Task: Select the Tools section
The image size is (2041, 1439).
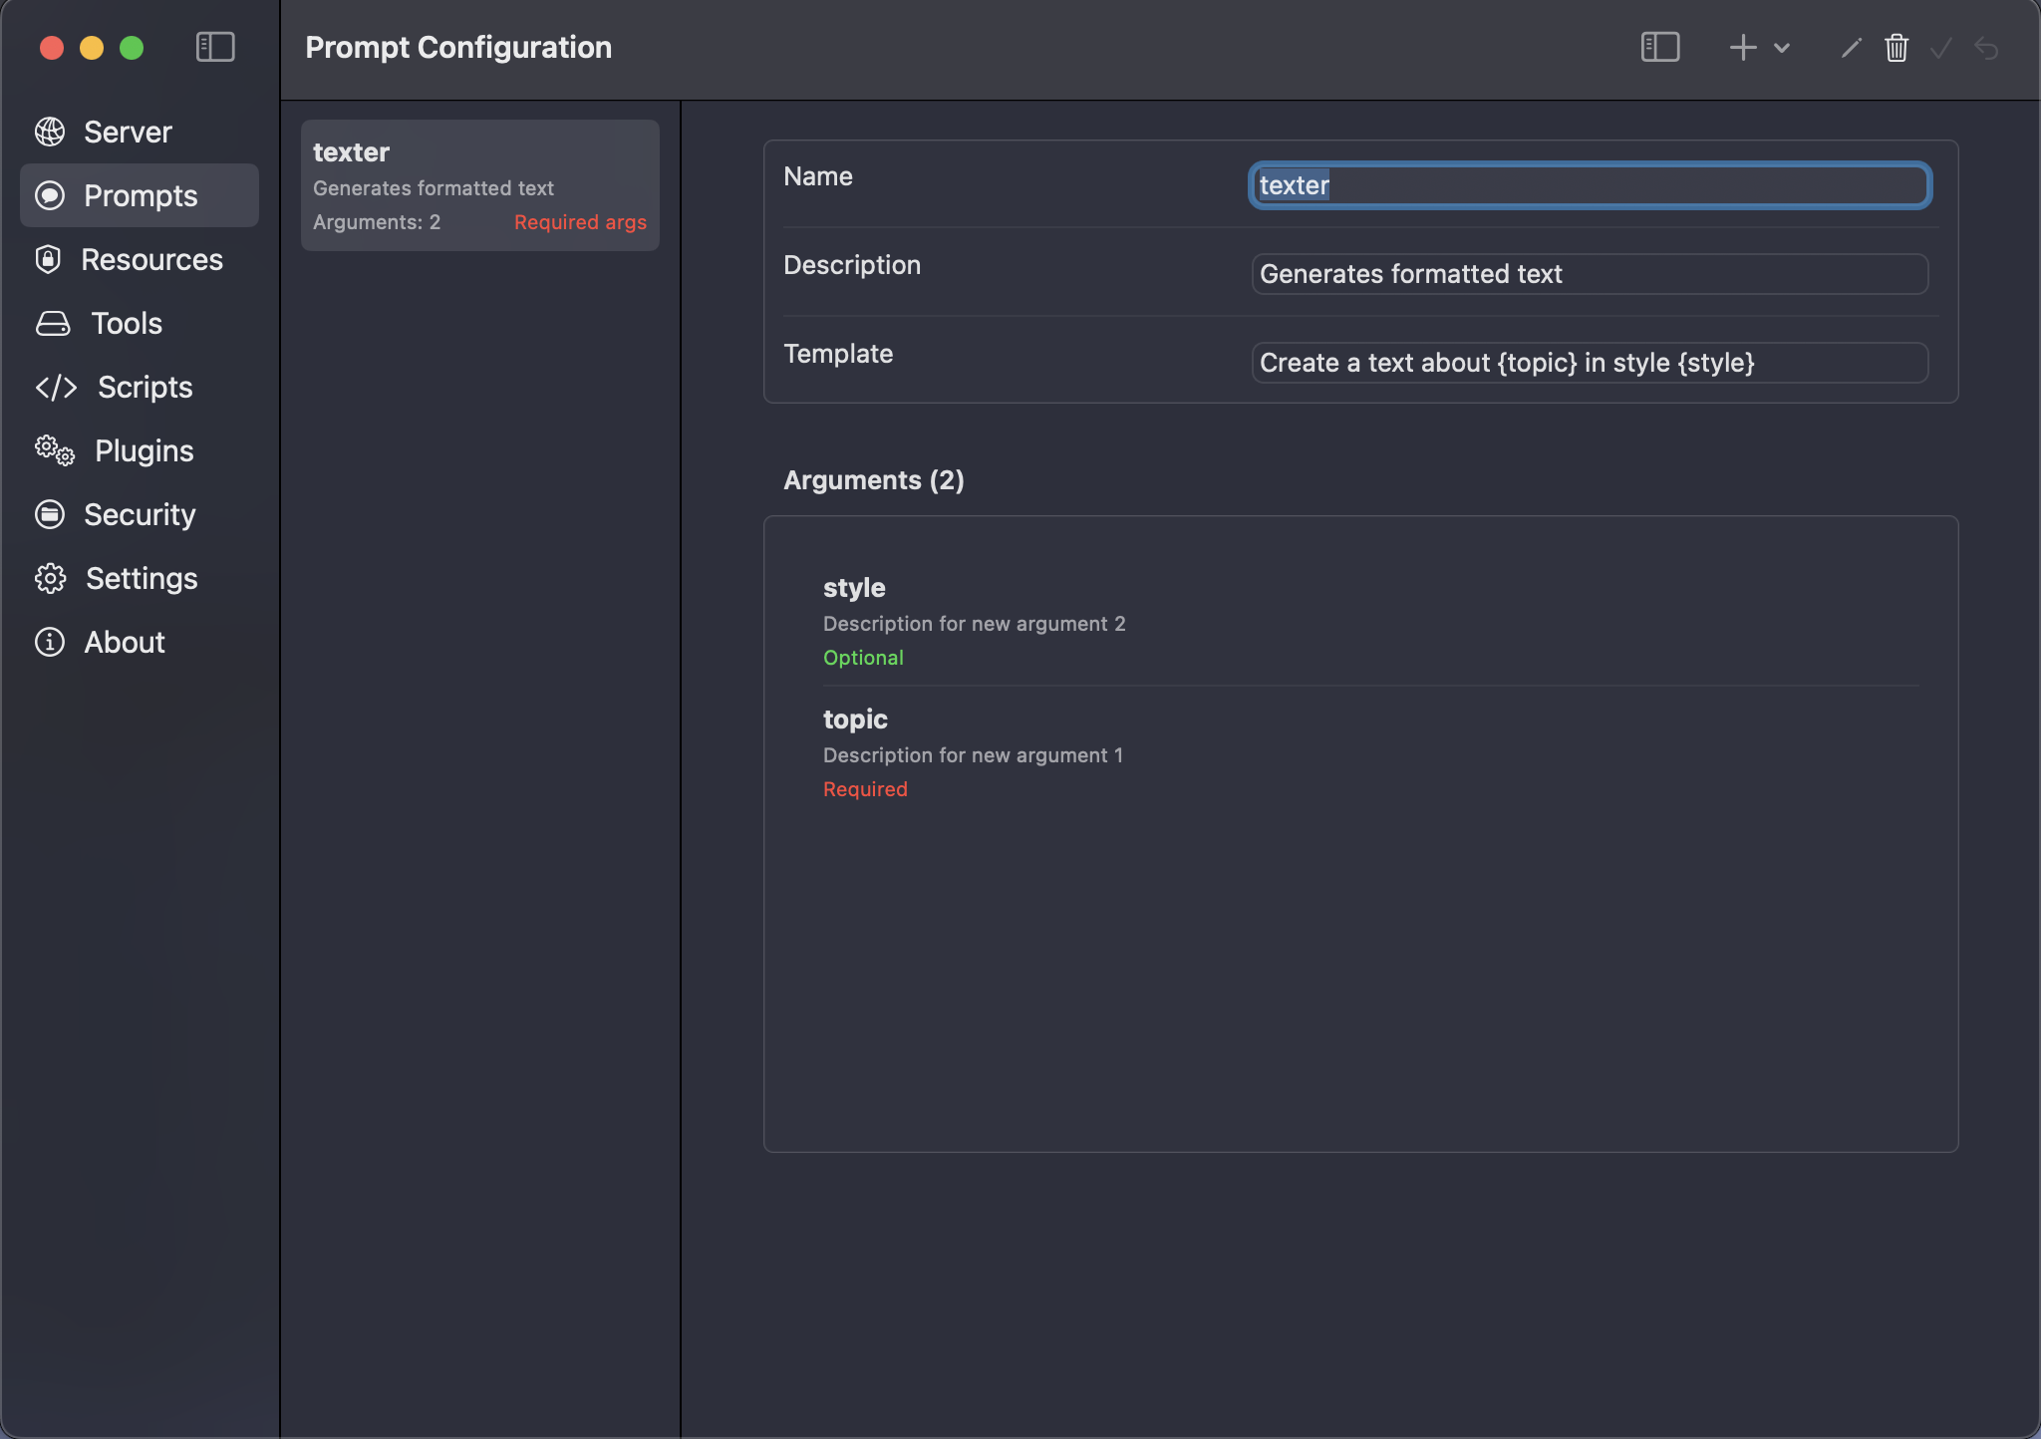Action: point(125,323)
